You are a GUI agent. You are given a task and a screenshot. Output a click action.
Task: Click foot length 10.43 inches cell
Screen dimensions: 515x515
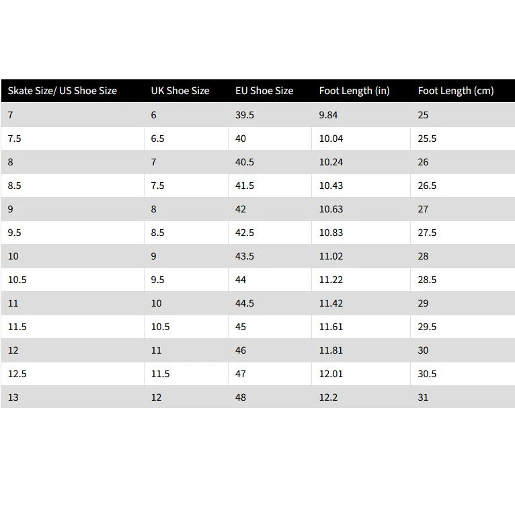click(x=331, y=186)
